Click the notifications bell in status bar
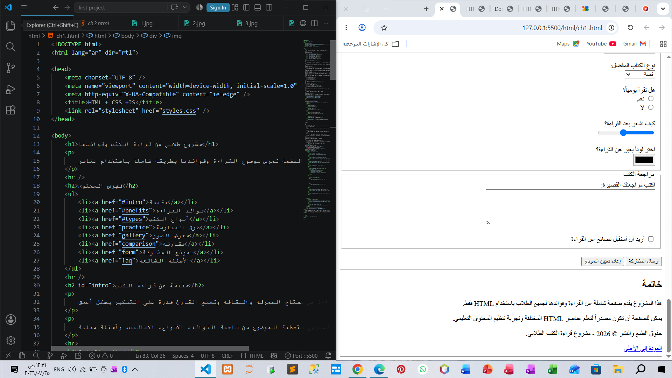The width and height of the screenshot is (672, 378). (328, 356)
